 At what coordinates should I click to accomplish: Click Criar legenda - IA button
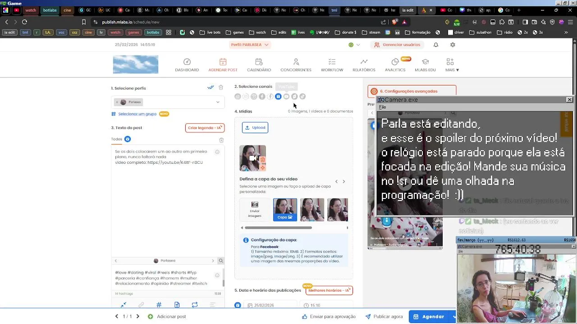(x=205, y=128)
